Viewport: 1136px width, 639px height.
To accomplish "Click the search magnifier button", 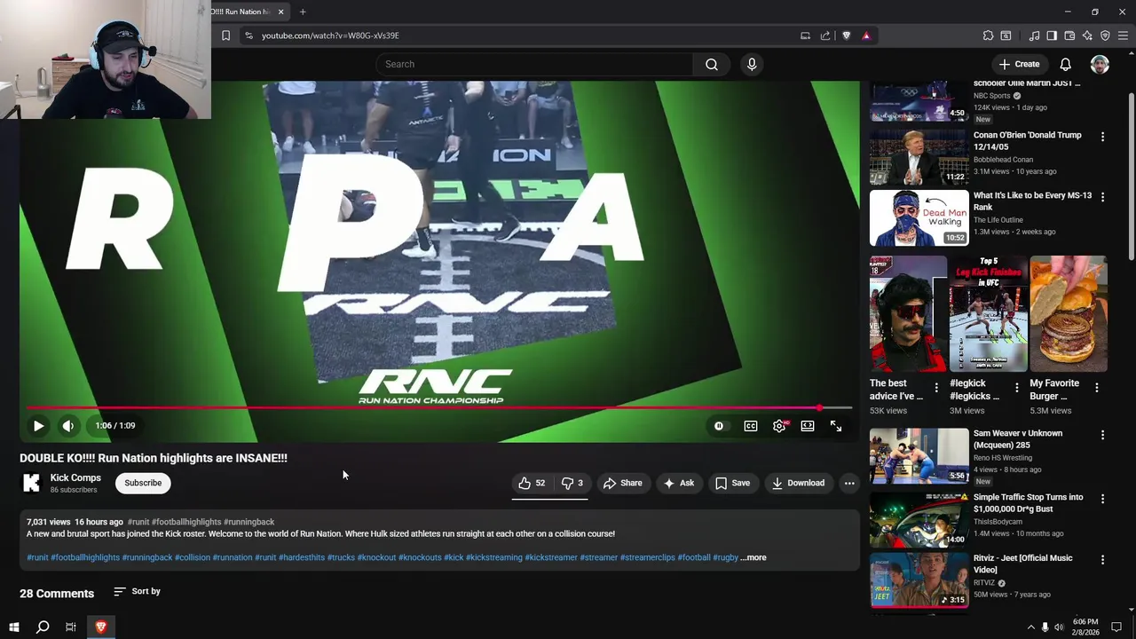I will coord(712,64).
